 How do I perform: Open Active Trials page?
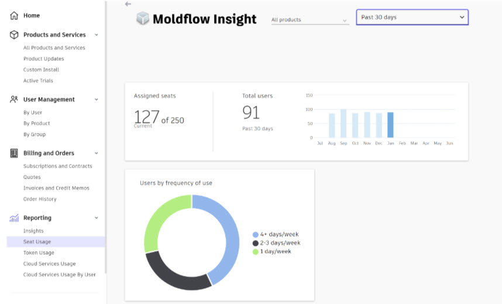coord(38,80)
